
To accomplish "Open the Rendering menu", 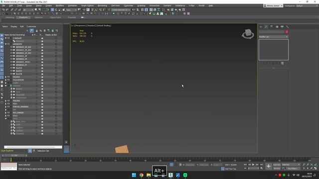I will 102,5.
